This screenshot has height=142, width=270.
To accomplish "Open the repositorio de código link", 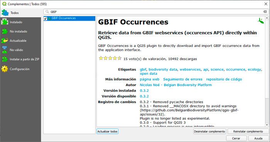I will (x=224, y=79).
